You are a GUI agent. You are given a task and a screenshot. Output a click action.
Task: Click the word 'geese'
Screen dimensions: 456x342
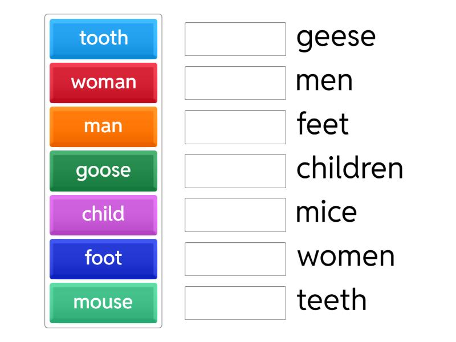(336, 37)
